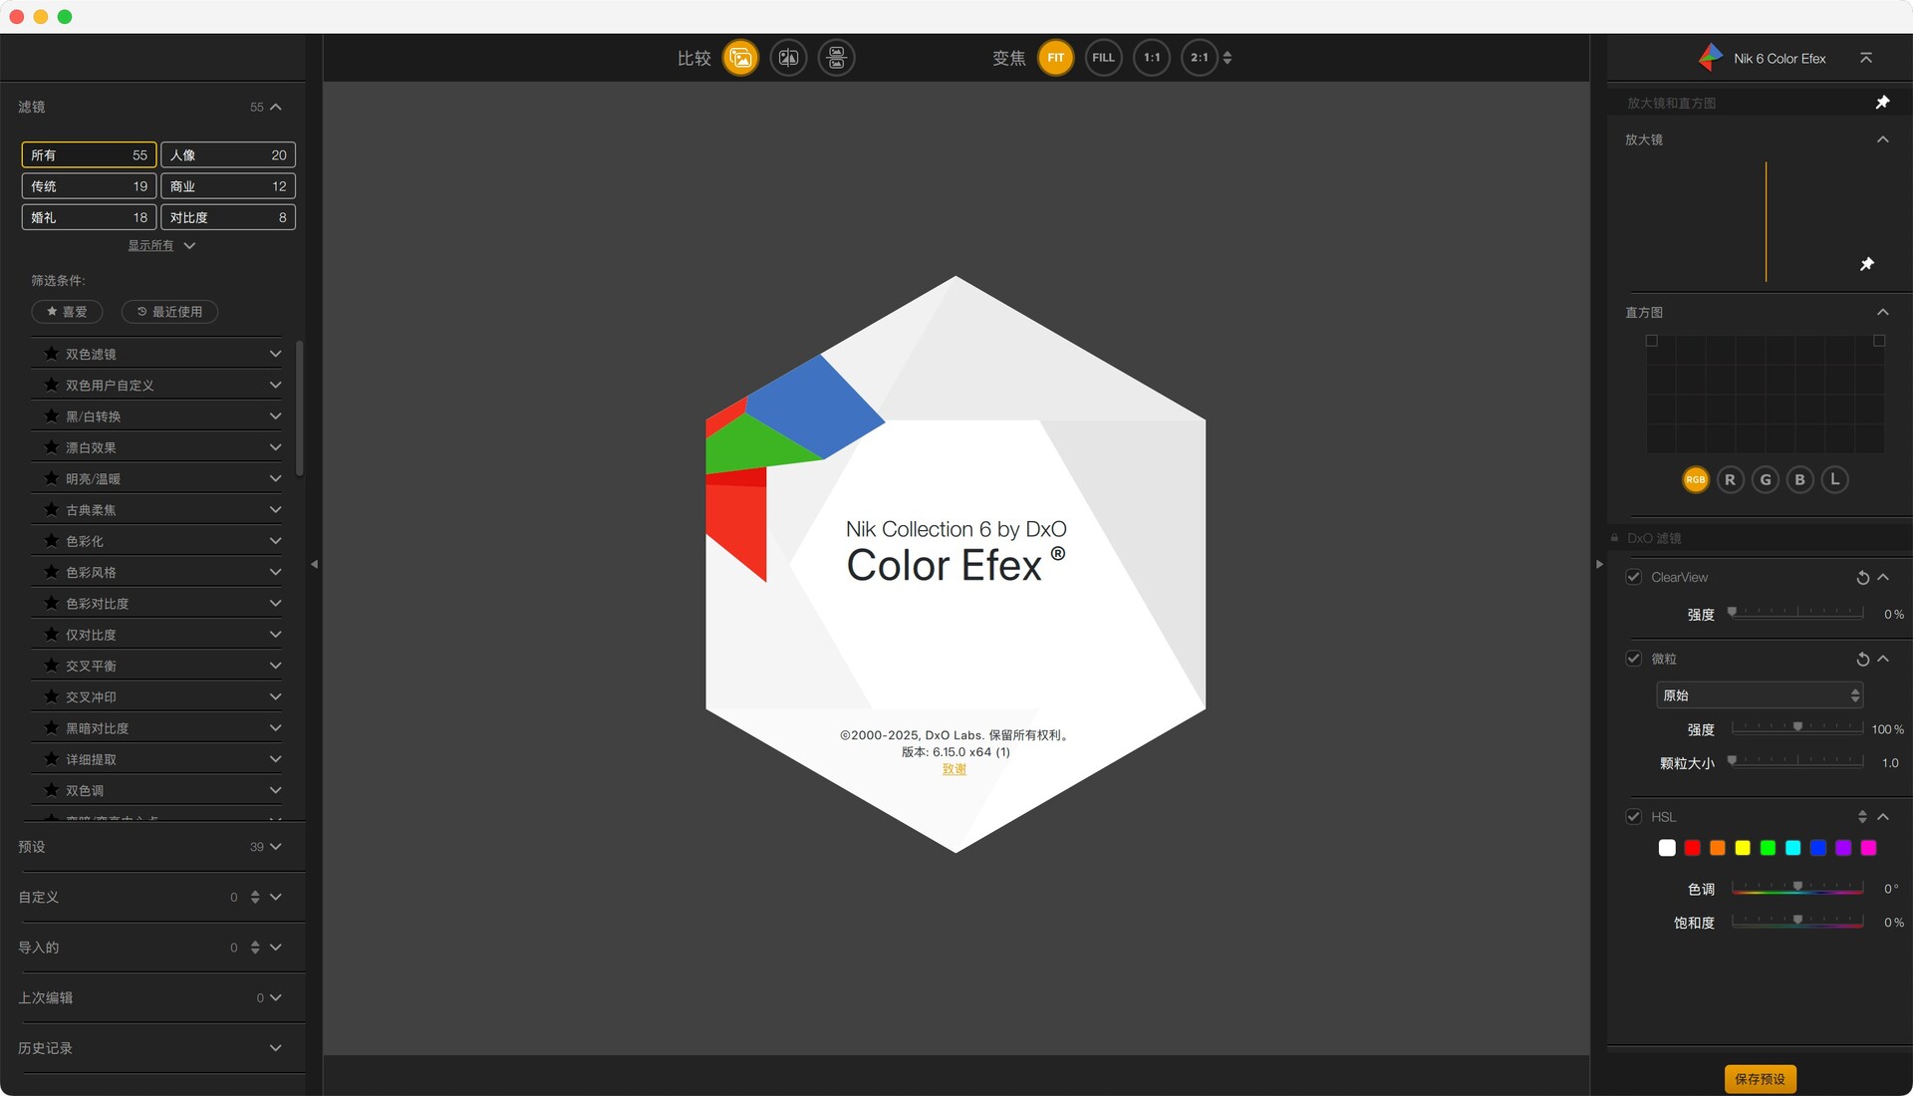Switch to split preview compare icon
This screenshot has width=1913, height=1096.
coord(788,58)
